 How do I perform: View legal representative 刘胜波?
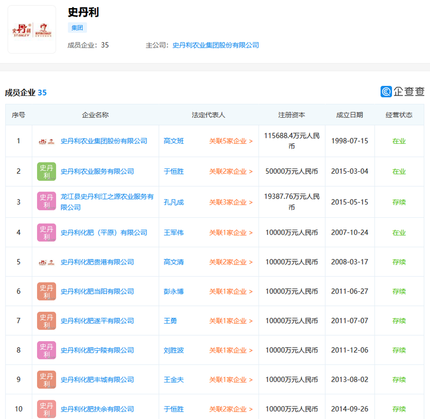point(174,350)
